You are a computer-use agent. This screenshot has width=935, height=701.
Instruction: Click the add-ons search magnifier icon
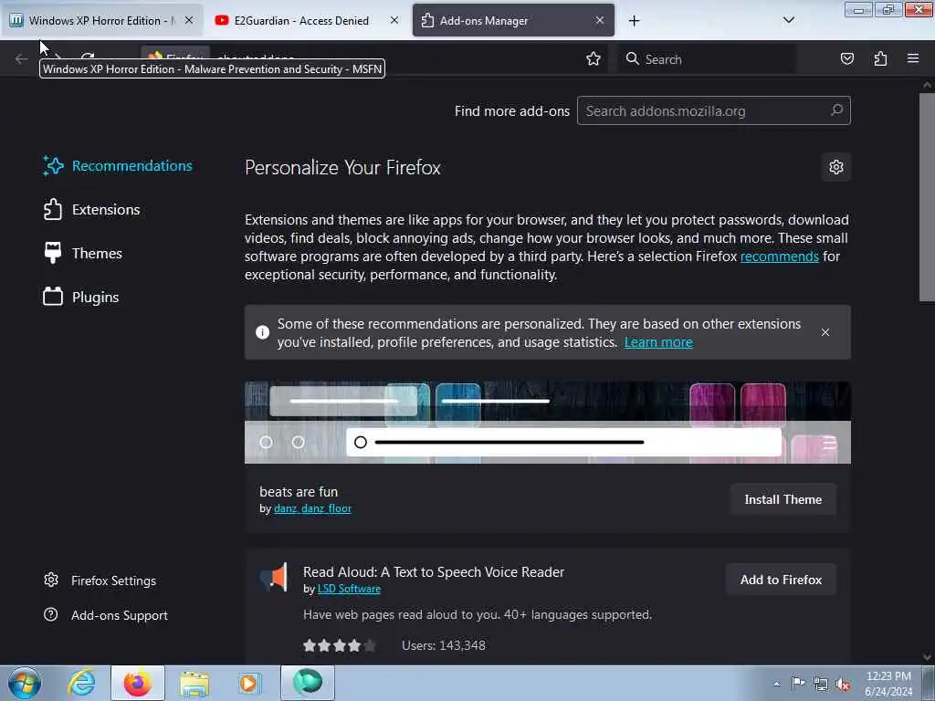click(x=836, y=110)
